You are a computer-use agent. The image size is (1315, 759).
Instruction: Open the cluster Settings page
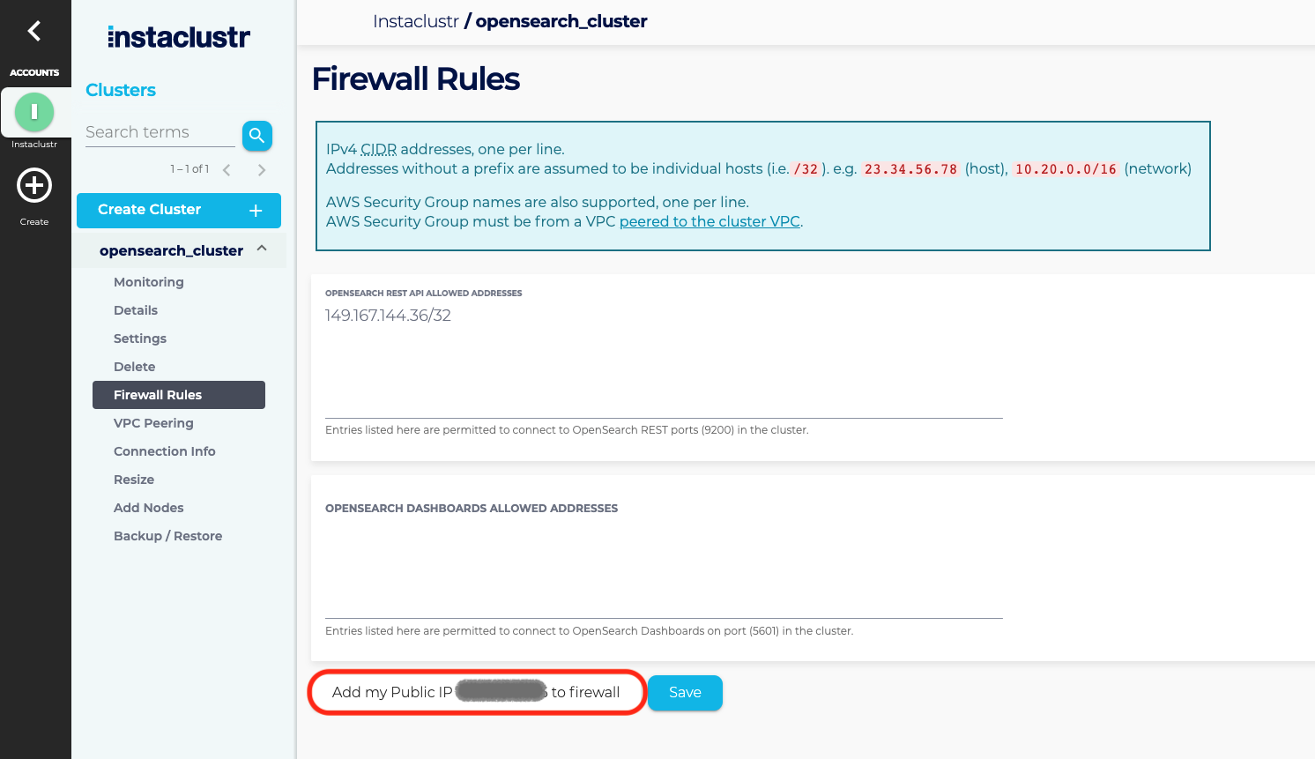click(140, 339)
